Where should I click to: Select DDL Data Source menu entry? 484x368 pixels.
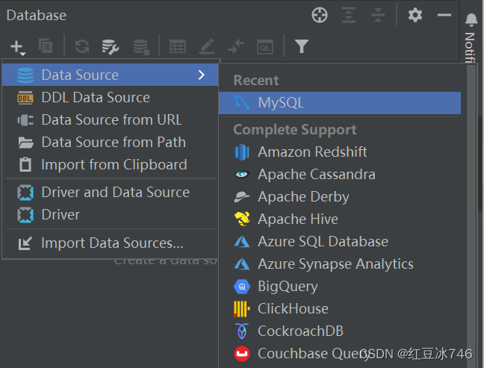point(111,98)
